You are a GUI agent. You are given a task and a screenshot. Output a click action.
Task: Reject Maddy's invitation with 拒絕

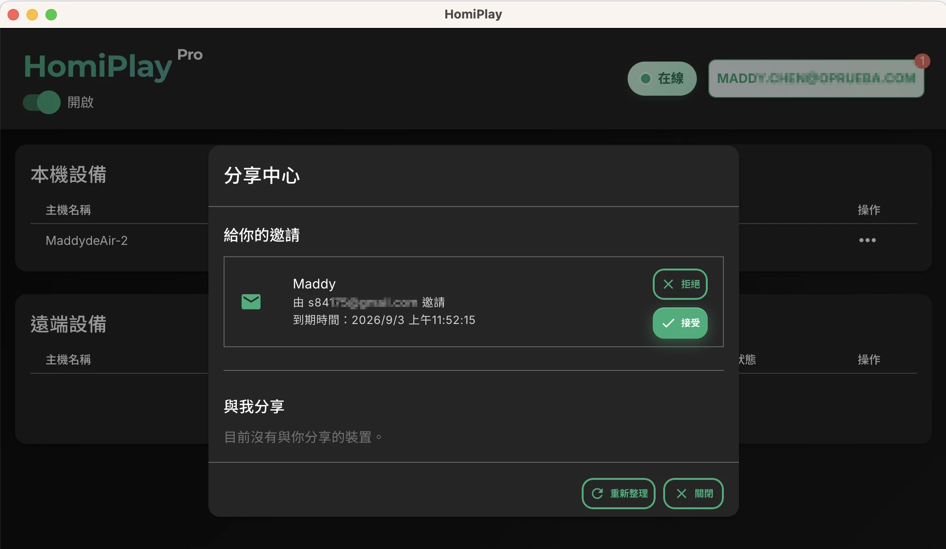(680, 284)
